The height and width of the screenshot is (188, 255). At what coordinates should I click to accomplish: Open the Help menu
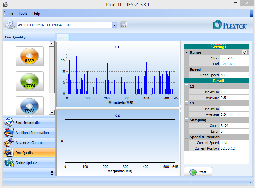click(x=36, y=13)
